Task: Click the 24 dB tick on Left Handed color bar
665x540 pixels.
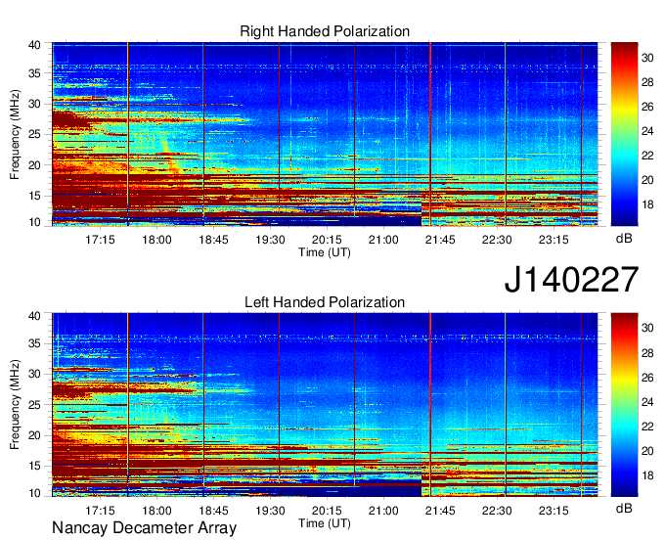Action: (647, 402)
